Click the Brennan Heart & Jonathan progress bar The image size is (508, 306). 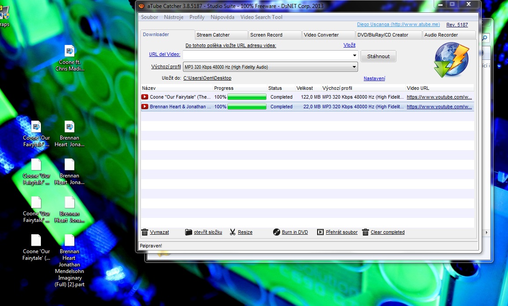(247, 107)
